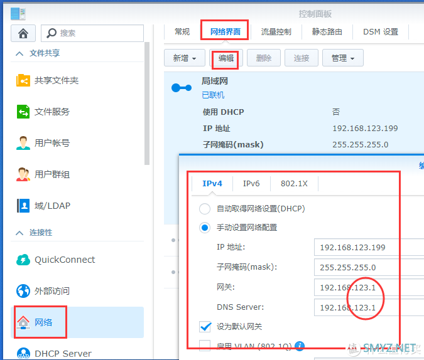Switch to Network Interface (网络界面) tab

point(226,32)
